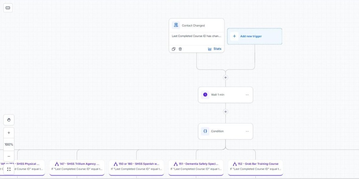Click the condition text under 152 Grab Bar branch
This screenshot has height=179, width=359.
tap(255, 169)
